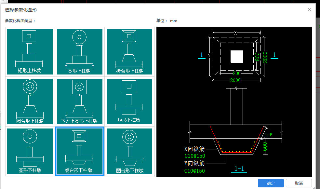This screenshot has width=320, height=189.
Task: Edit the horizontal 800 inner dimension
Action: point(236,73)
